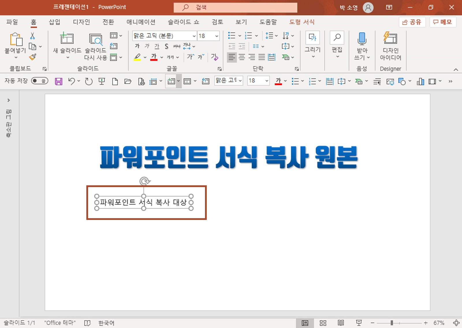Expand the bullets list dropdown arrow

(x=240, y=36)
